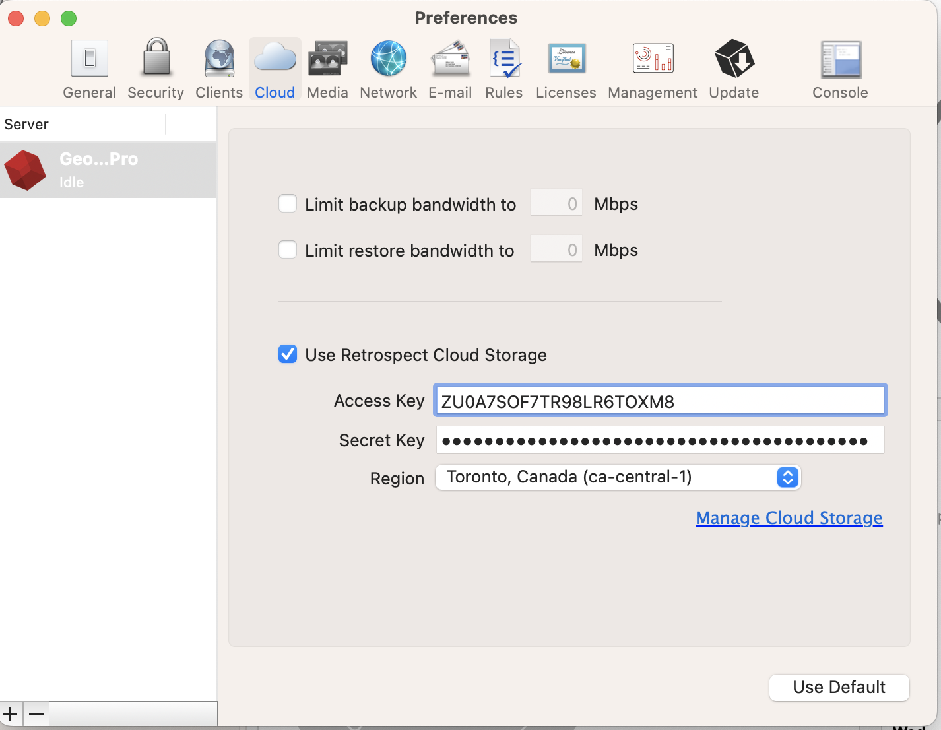Open the Media preferences pane

click(328, 69)
